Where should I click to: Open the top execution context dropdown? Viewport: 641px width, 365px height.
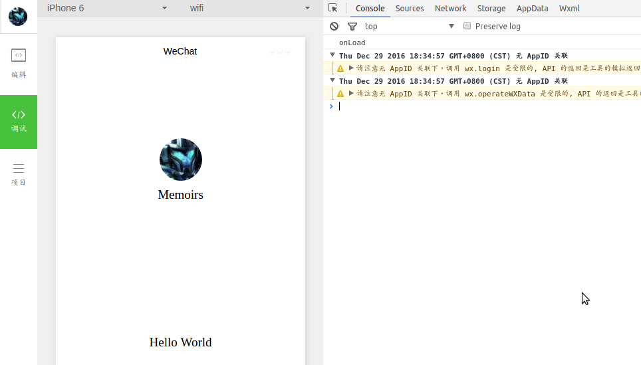point(409,26)
